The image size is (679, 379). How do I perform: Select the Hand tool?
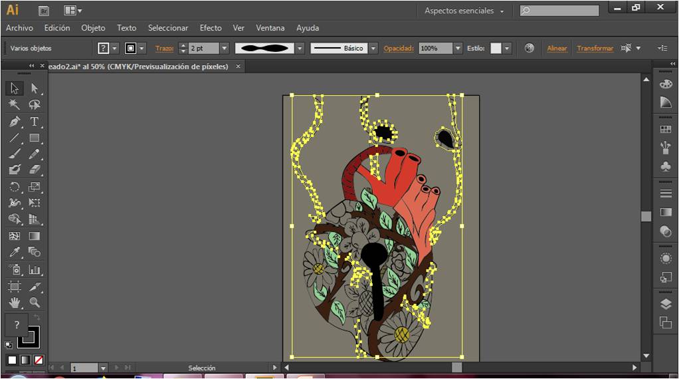point(15,303)
